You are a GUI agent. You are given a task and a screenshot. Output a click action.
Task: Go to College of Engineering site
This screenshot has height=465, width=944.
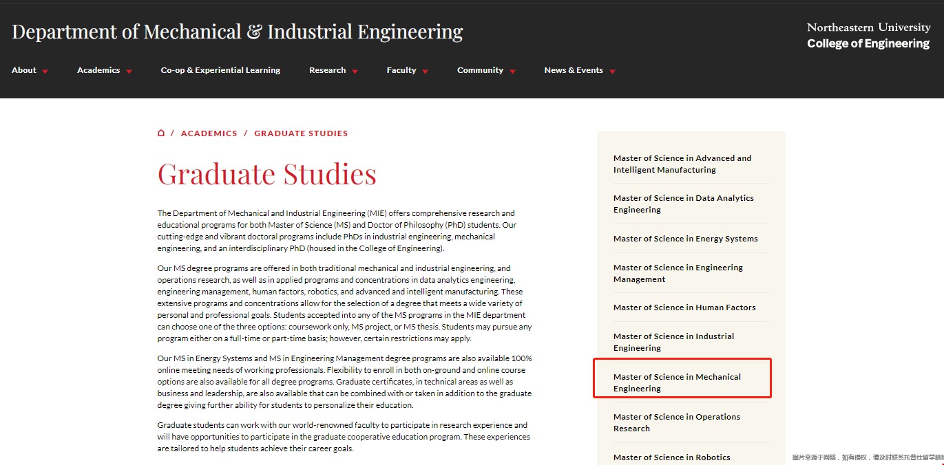pos(868,43)
